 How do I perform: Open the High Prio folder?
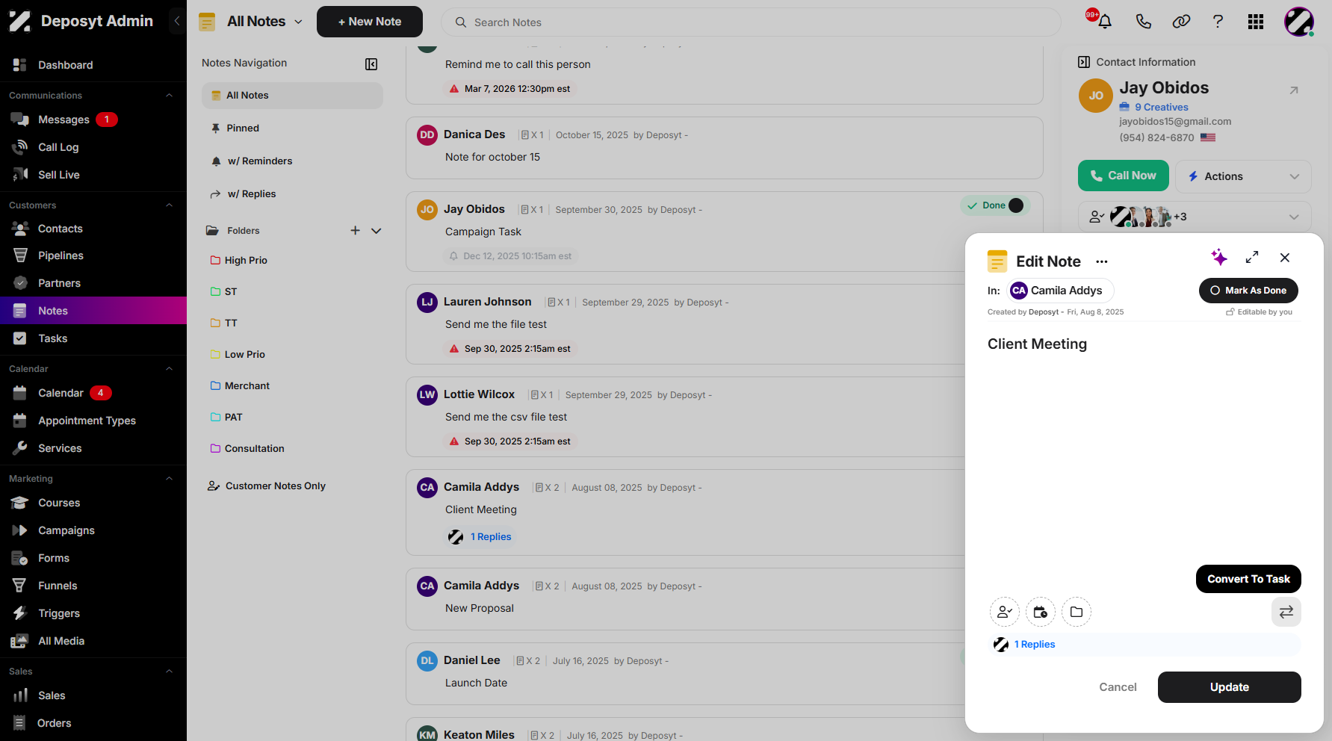tap(246, 261)
